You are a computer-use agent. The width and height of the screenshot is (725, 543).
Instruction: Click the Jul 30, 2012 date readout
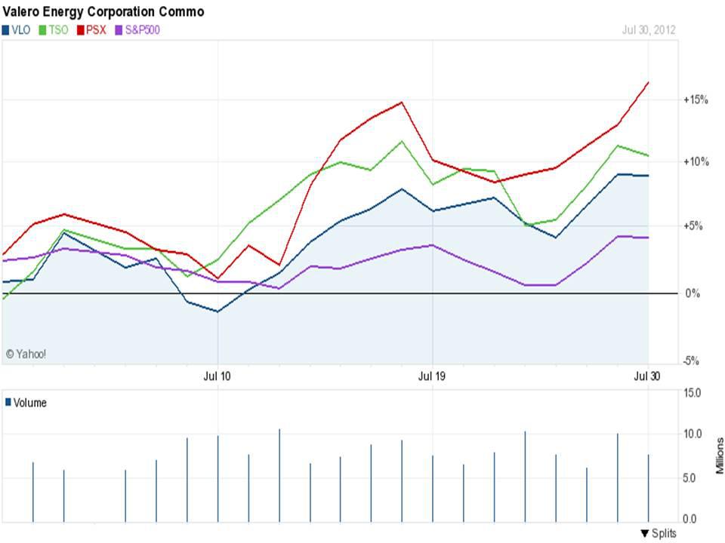point(649,30)
